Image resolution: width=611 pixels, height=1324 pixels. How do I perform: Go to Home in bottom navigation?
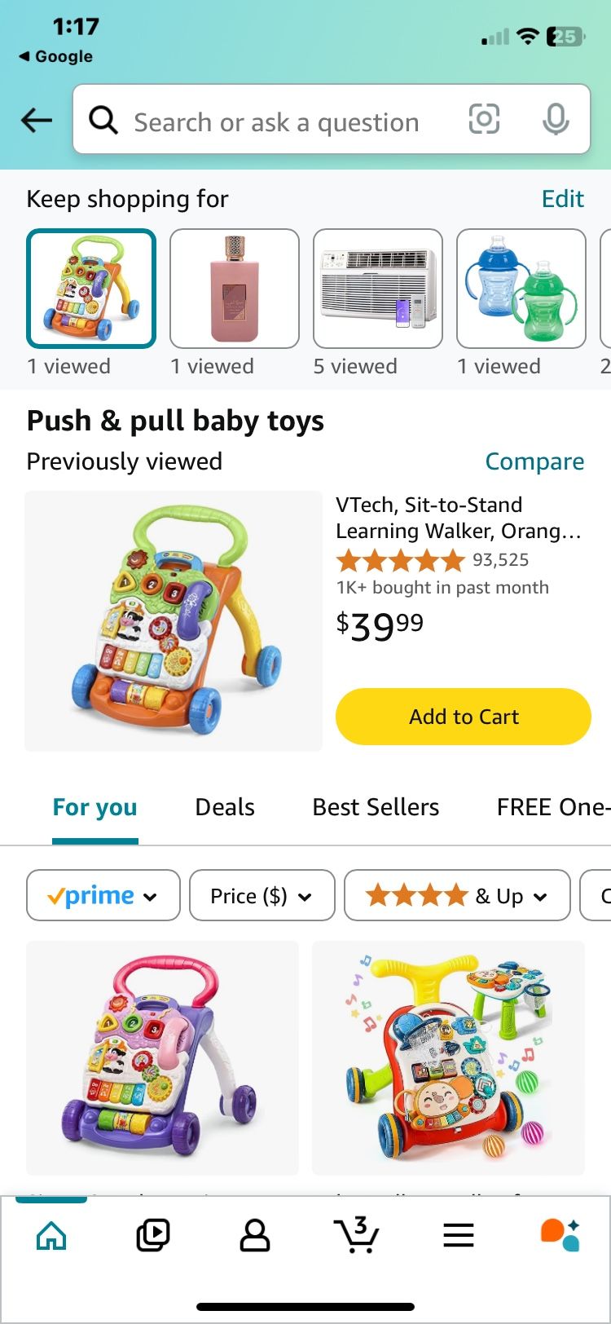tap(52, 1235)
